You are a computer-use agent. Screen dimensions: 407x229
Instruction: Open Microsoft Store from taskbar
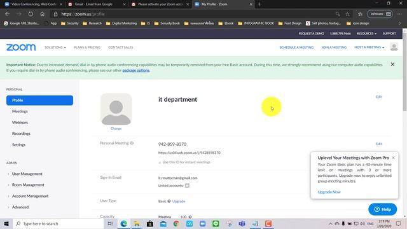pos(150,223)
